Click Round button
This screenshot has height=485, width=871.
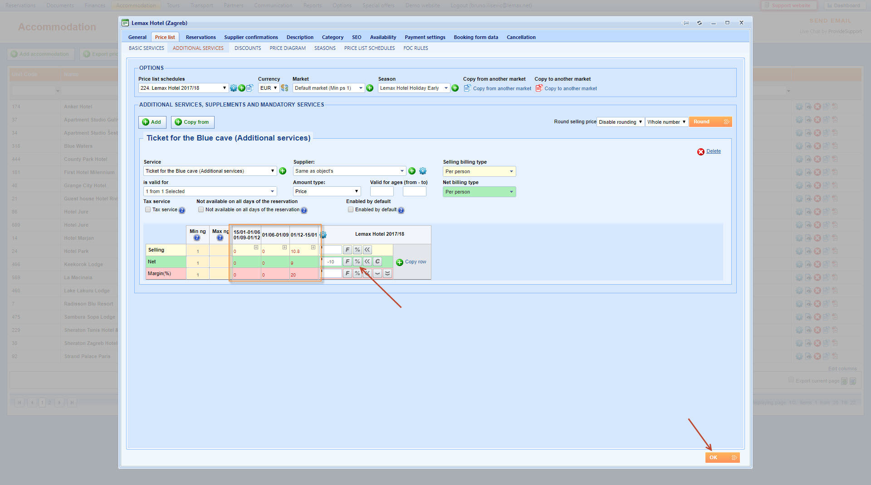(x=710, y=121)
